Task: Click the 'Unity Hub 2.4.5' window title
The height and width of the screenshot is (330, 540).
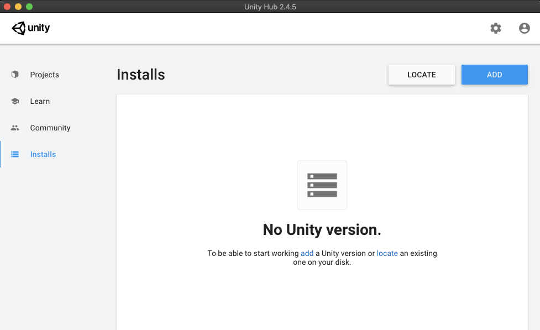Action: click(x=270, y=7)
